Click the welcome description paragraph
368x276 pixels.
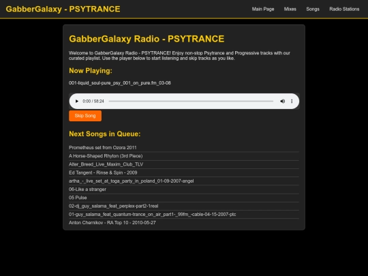pyautogui.click(x=179, y=56)
